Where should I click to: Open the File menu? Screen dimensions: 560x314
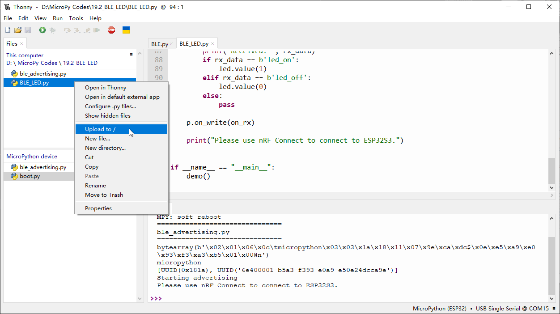coord(8,18)
